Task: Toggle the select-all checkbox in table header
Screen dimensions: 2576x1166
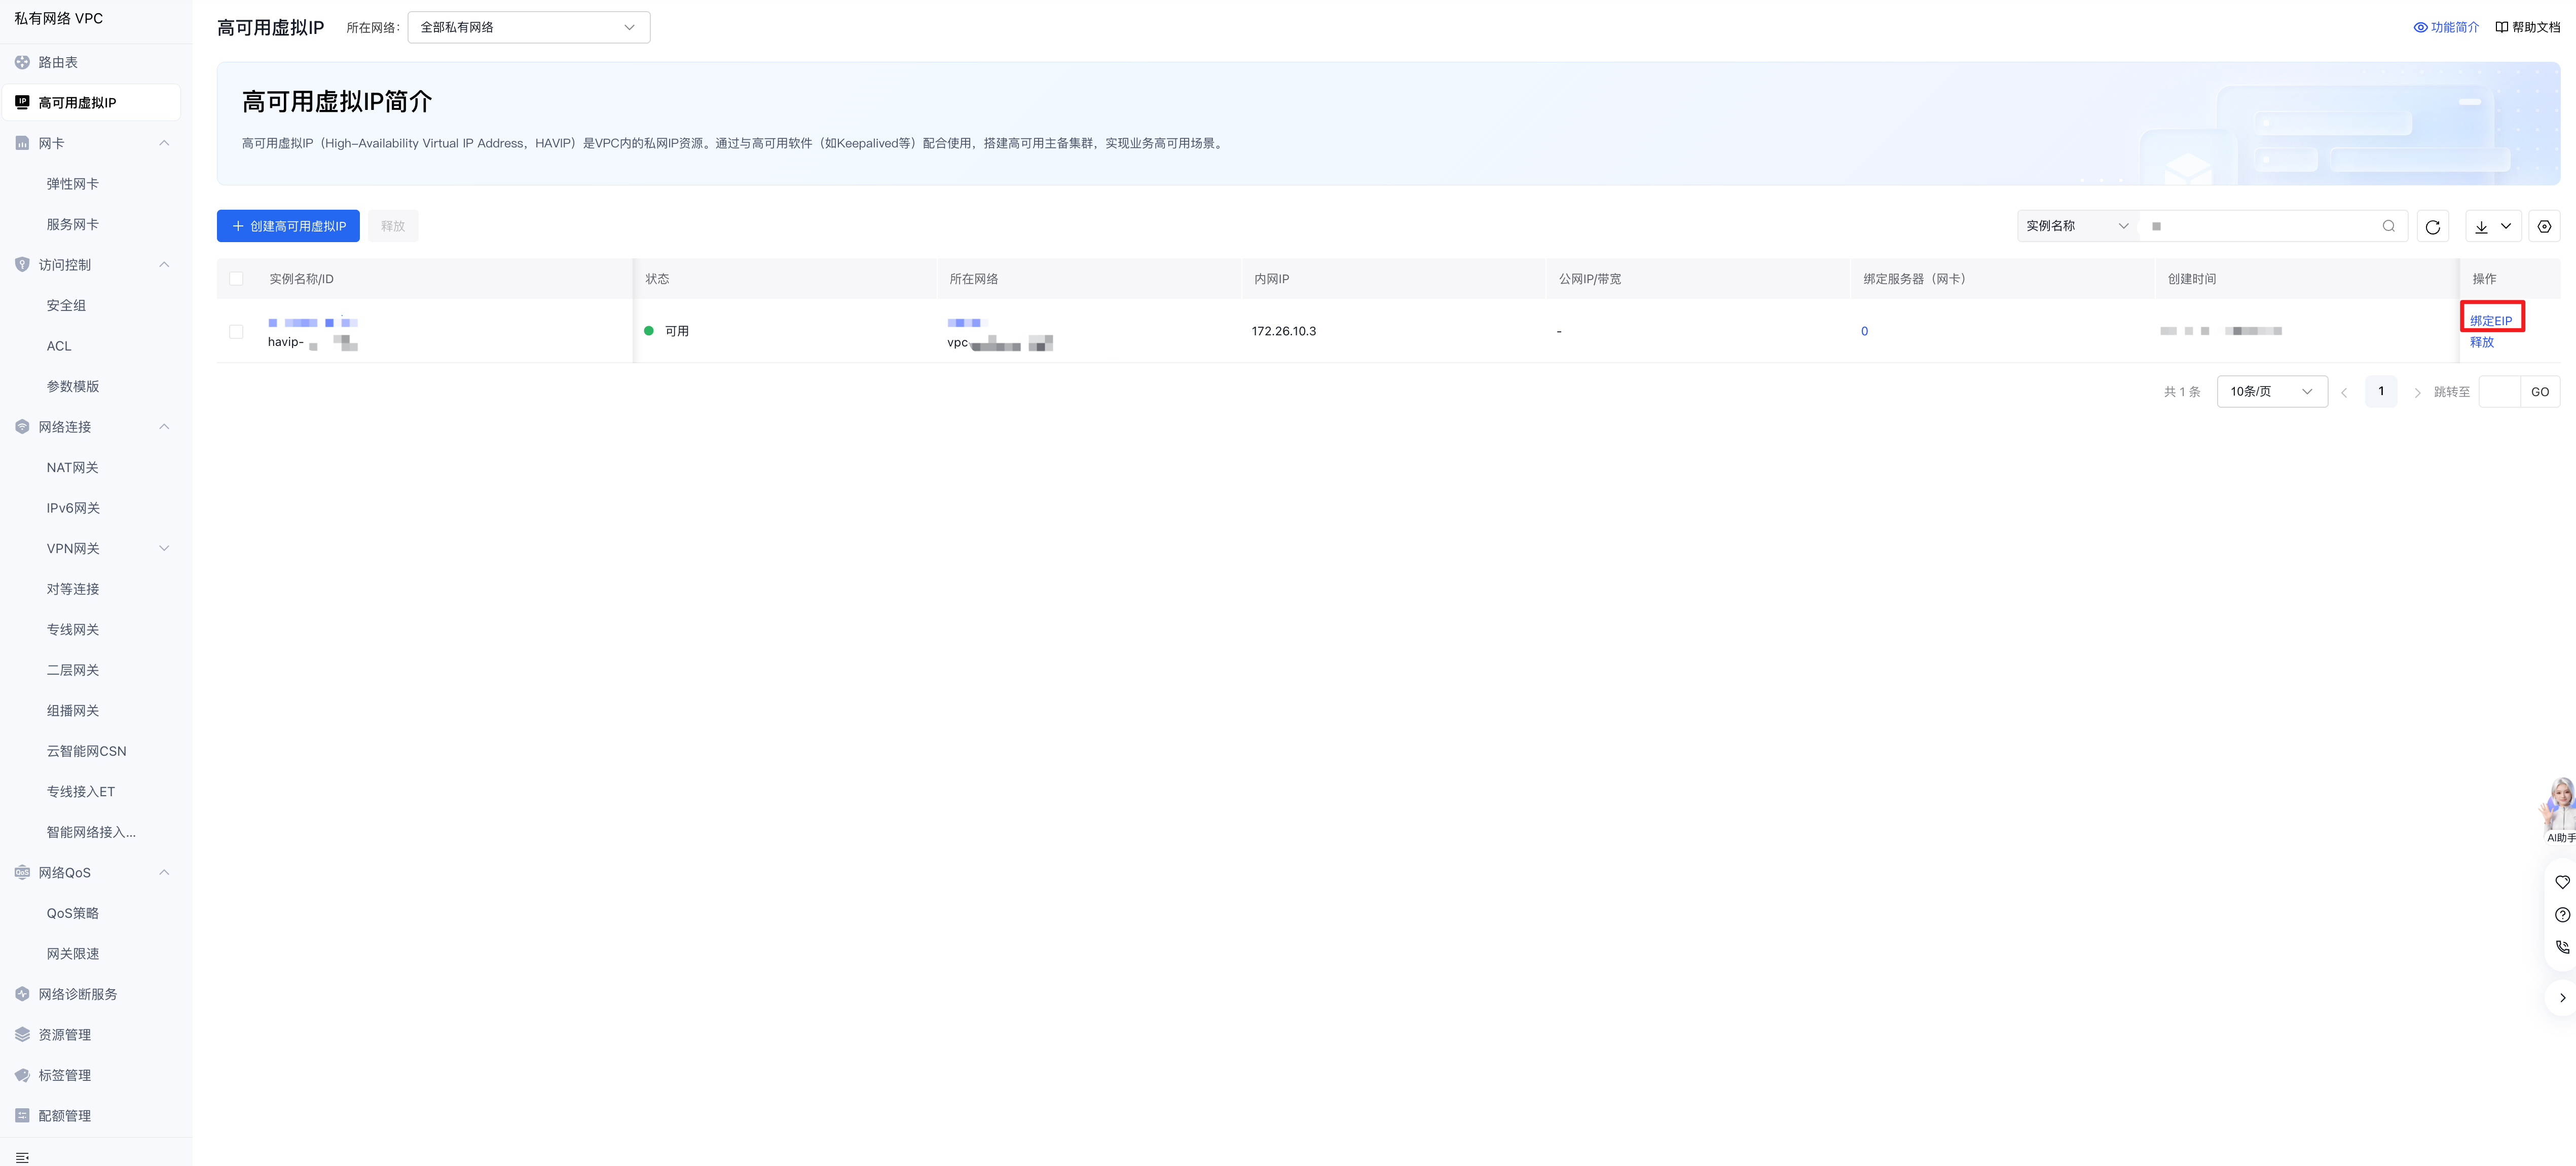Action: coord(236,279)
